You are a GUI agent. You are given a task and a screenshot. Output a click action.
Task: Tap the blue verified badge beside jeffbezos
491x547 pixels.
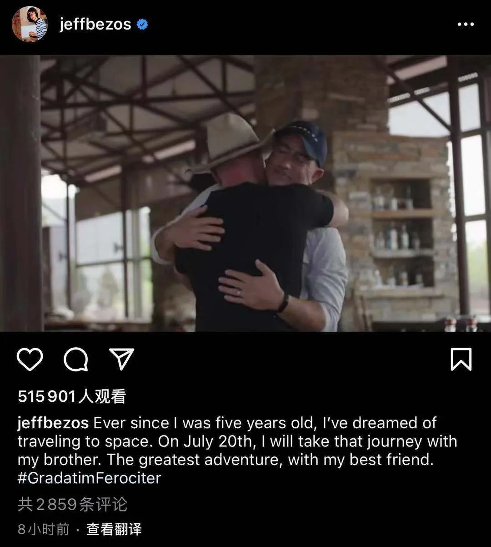[142, 25]
